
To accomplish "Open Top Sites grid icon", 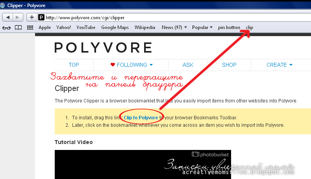I will pyautogui.click(x=30, y=27).
